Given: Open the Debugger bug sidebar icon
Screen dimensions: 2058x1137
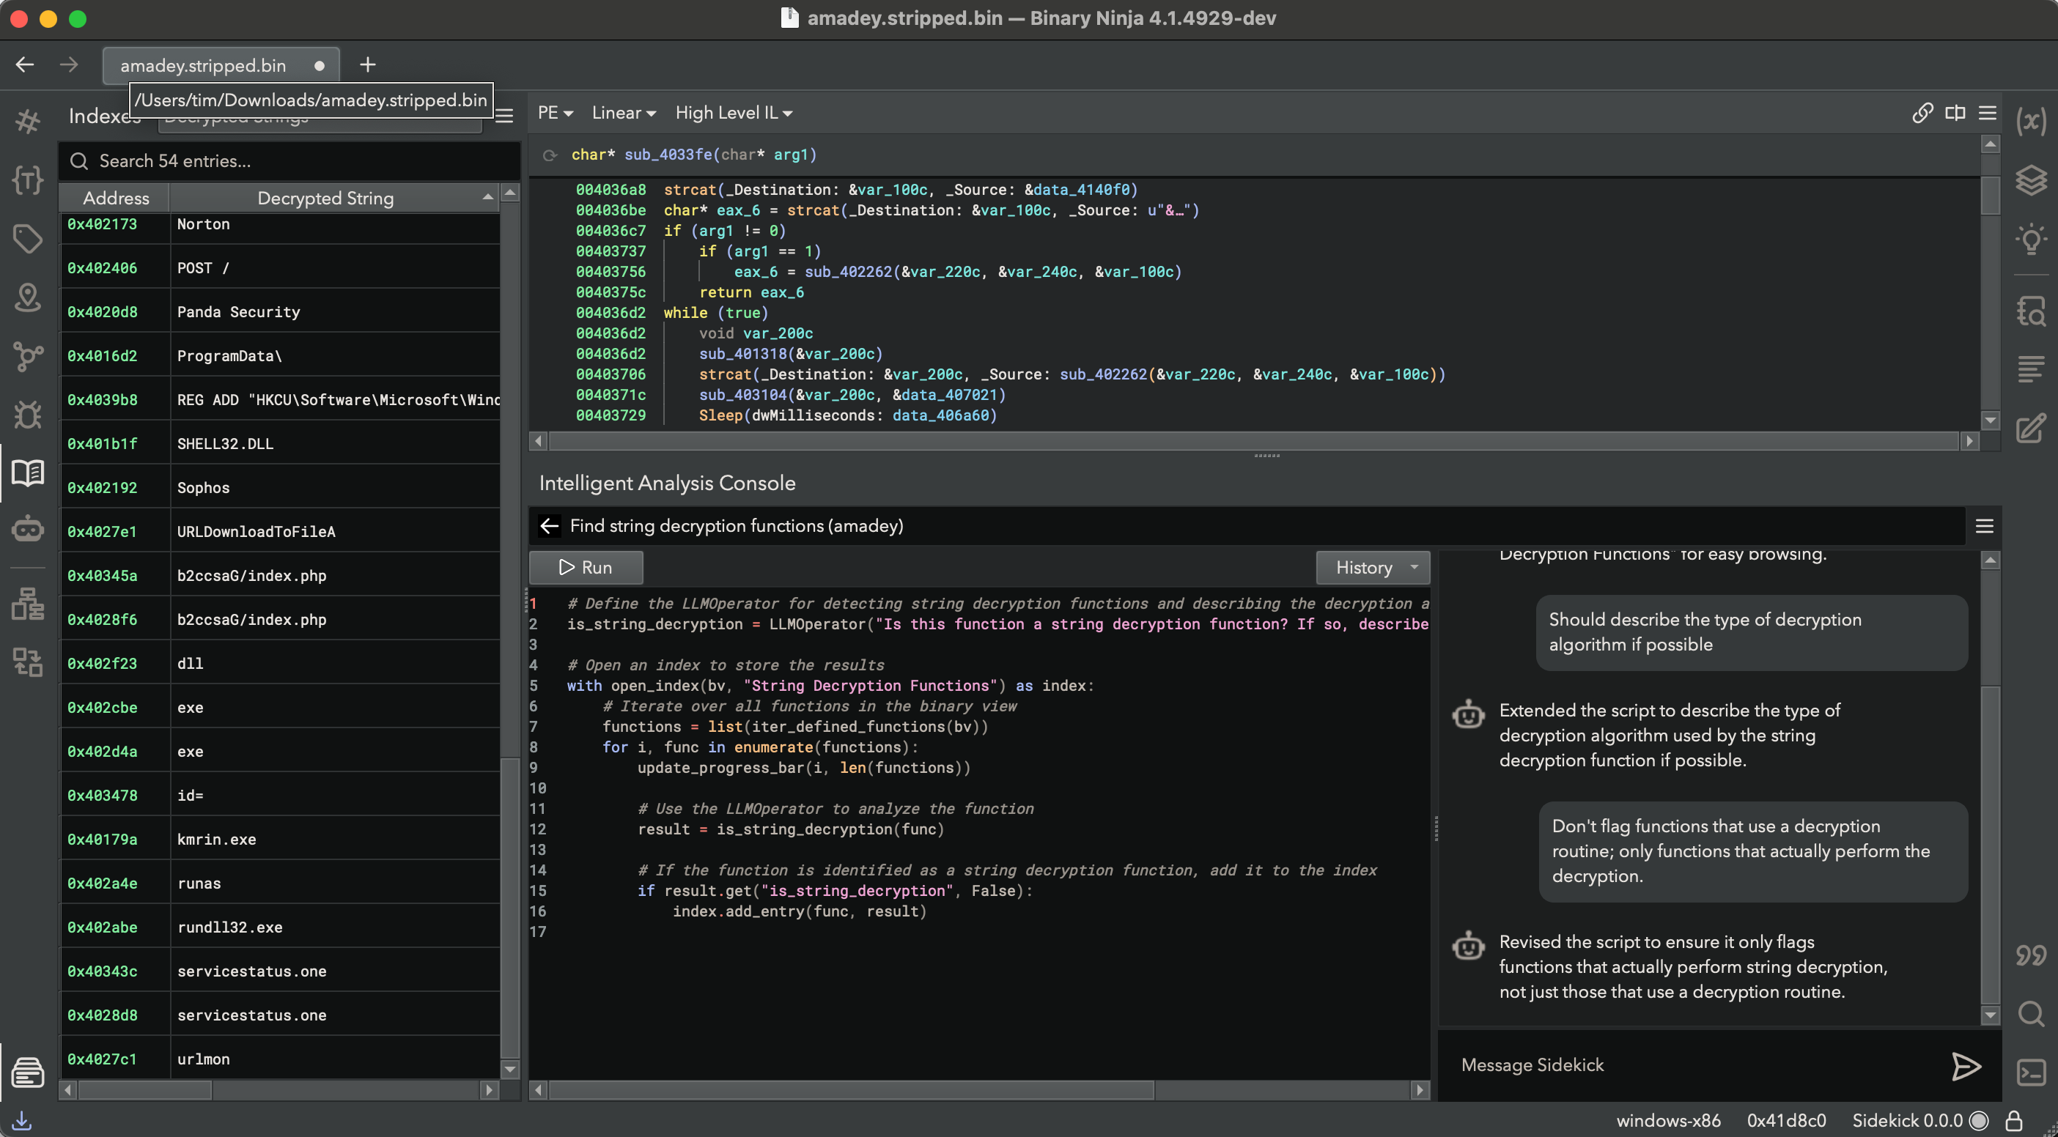Looking at the screenshot, I should (27, 415).
